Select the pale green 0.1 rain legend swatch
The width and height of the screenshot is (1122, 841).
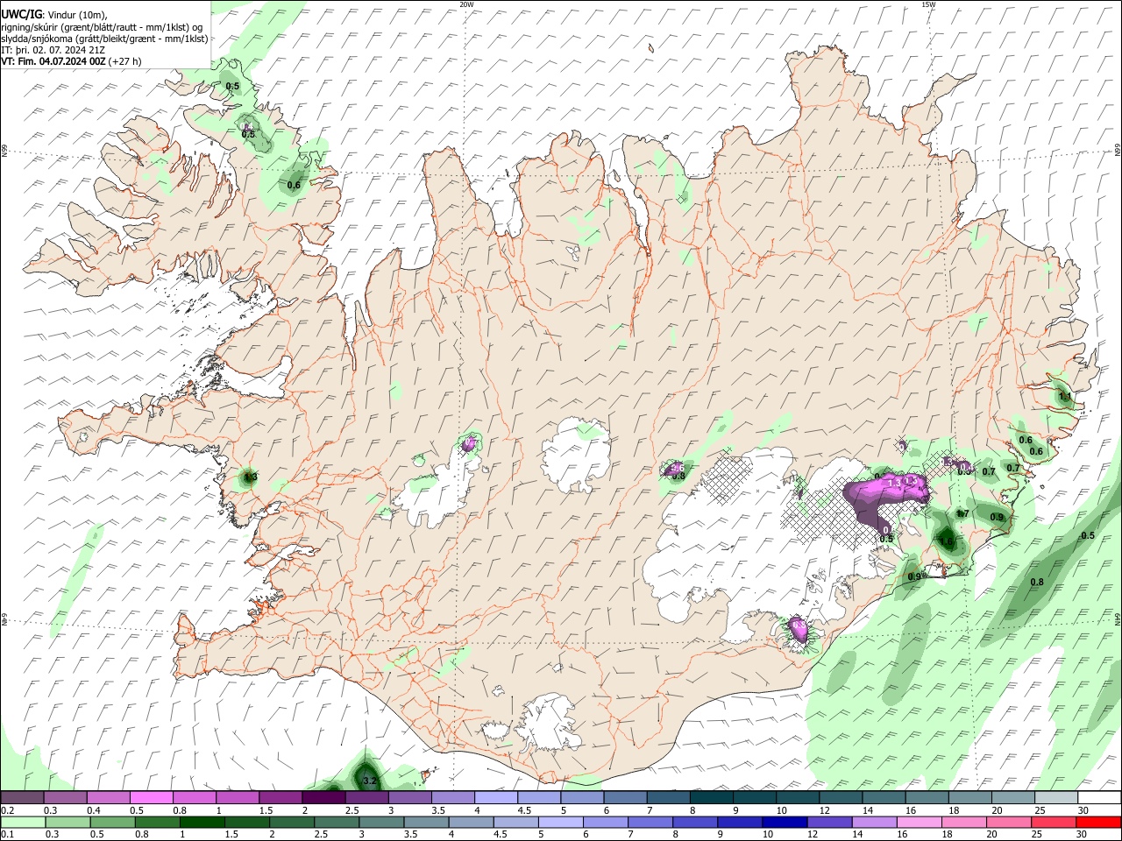point(22,822)
